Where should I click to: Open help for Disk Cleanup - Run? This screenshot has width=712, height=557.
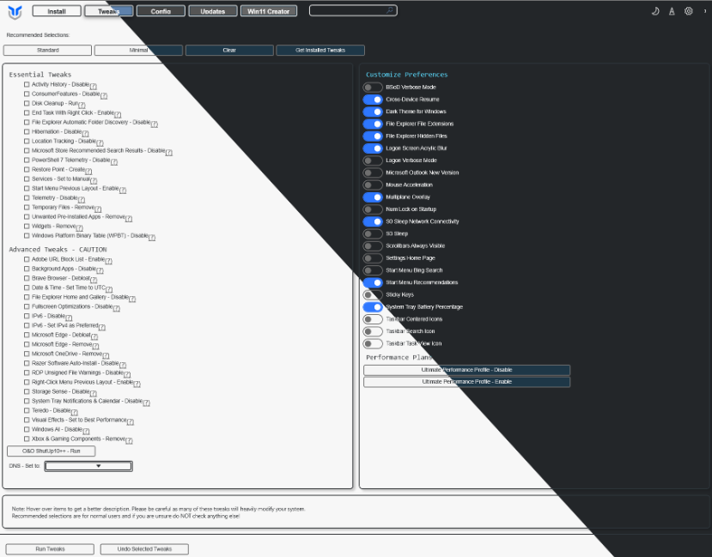[82, 106]
